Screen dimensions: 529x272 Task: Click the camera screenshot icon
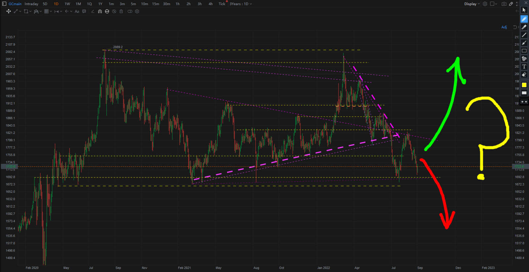click(504, 4)
